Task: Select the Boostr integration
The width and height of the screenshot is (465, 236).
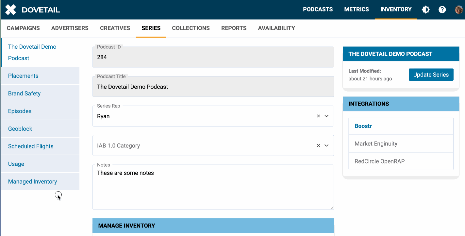Action: 401,126
